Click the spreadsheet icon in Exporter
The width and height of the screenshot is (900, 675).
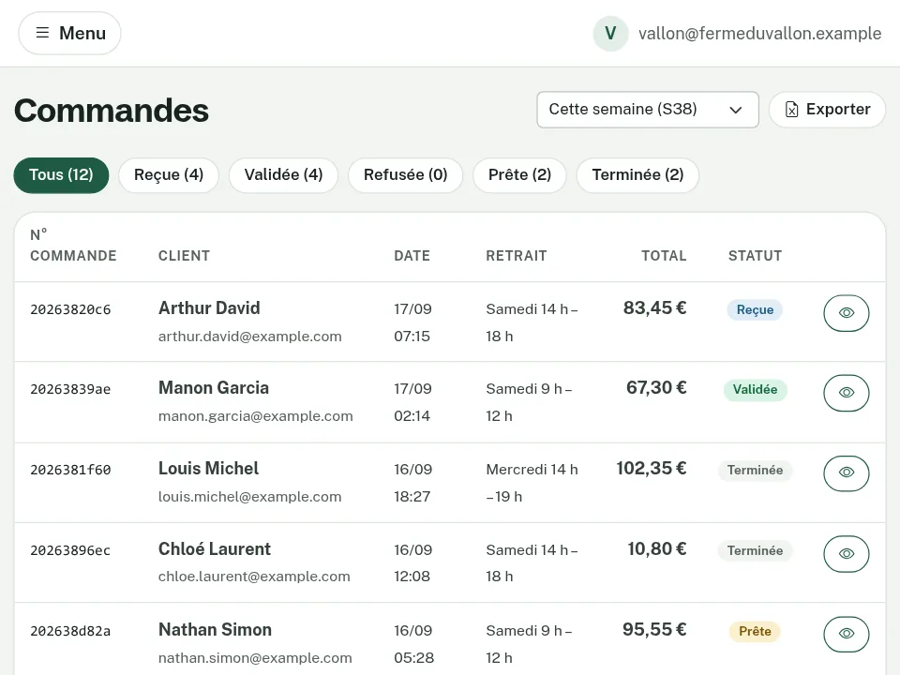tap(791, 110)
